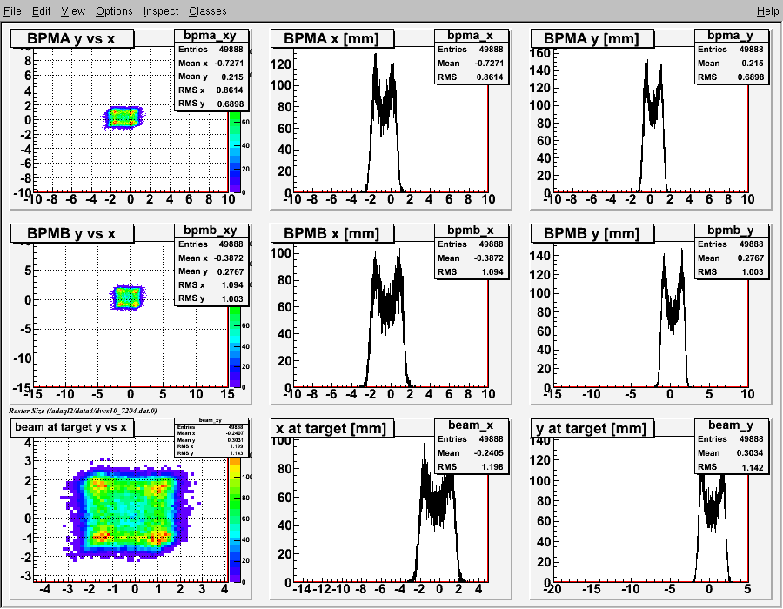This screenshot has width=783, height=609.
Task: Click the BPMA y vs x color palette bar
Action: click(x=235, y=151)
